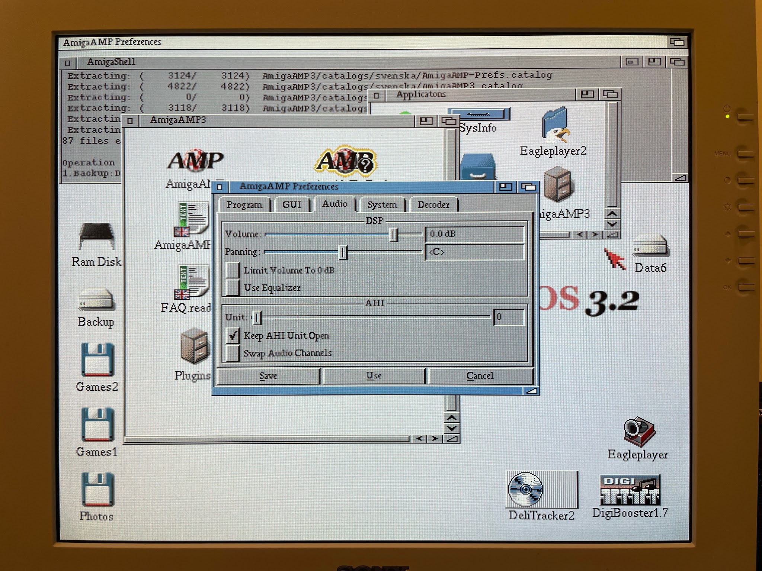Image resolution: width=762 pixels, height=571 pixels.
Task: Click depth gadget of Applicatons window
Action: tap(610, 94)
